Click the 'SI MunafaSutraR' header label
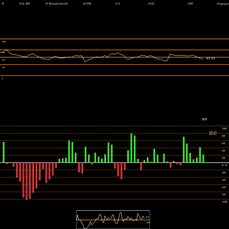This screenshot has height=229, width=229. 56,4
